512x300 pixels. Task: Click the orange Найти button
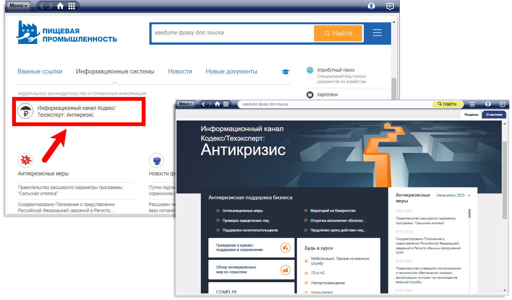[x=338, y=33]
